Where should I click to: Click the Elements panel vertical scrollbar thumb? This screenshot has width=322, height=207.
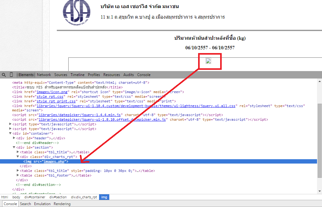pos(320,141)
